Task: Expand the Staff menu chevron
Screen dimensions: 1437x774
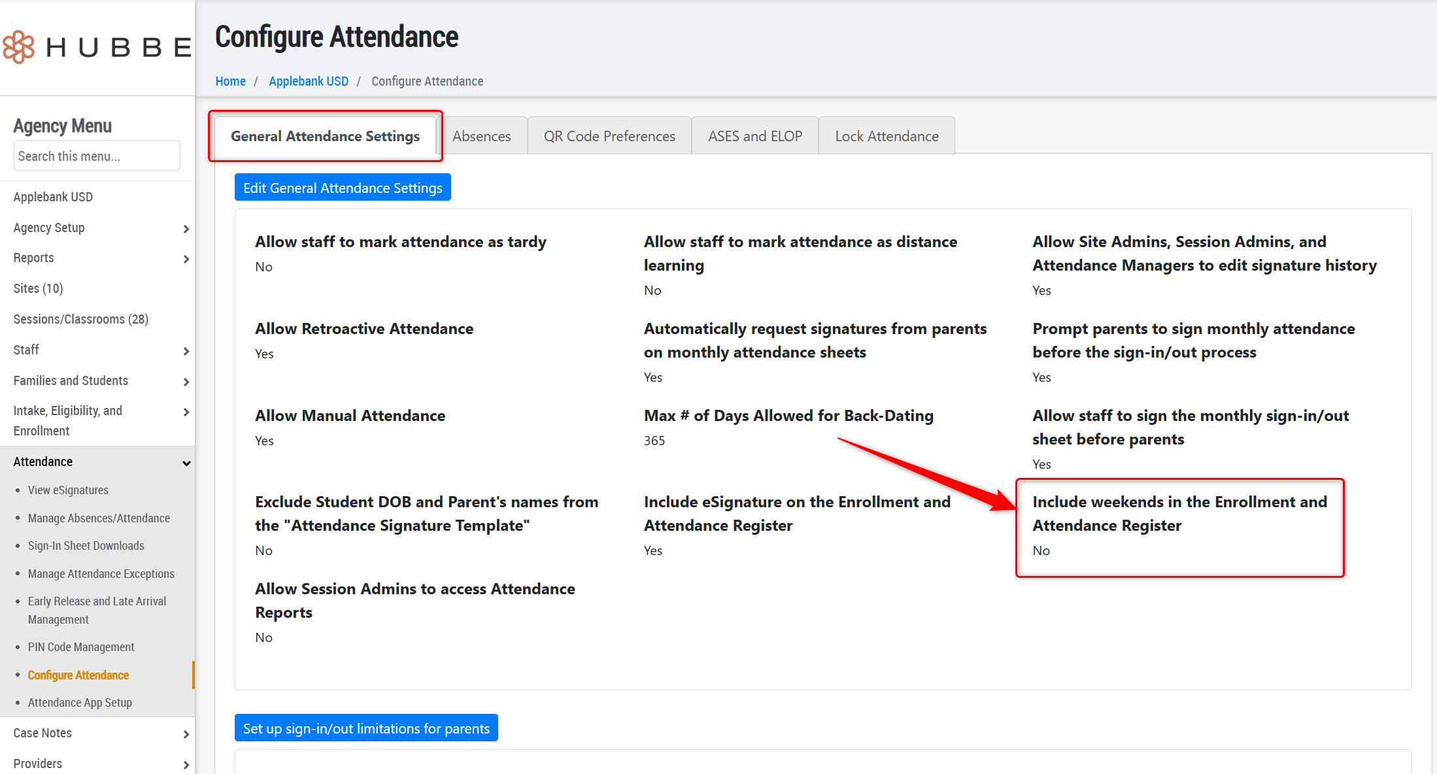Action: (186, 351)
